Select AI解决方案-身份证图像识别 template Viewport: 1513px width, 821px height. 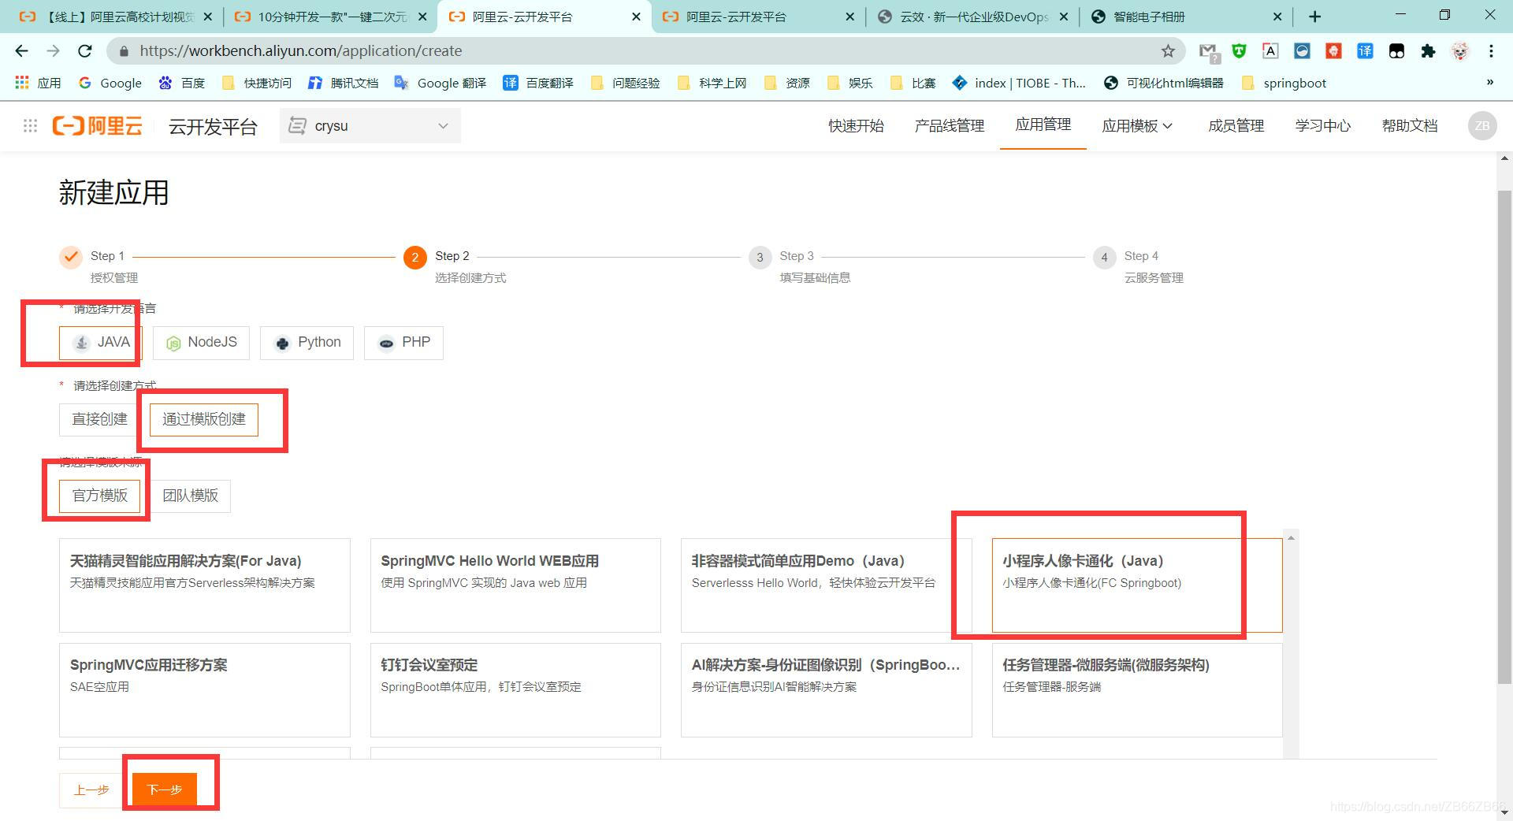(x=827, y=690)
